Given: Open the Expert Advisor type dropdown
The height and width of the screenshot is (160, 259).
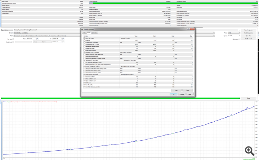Looking at the screenshot, I should (7, 30).
